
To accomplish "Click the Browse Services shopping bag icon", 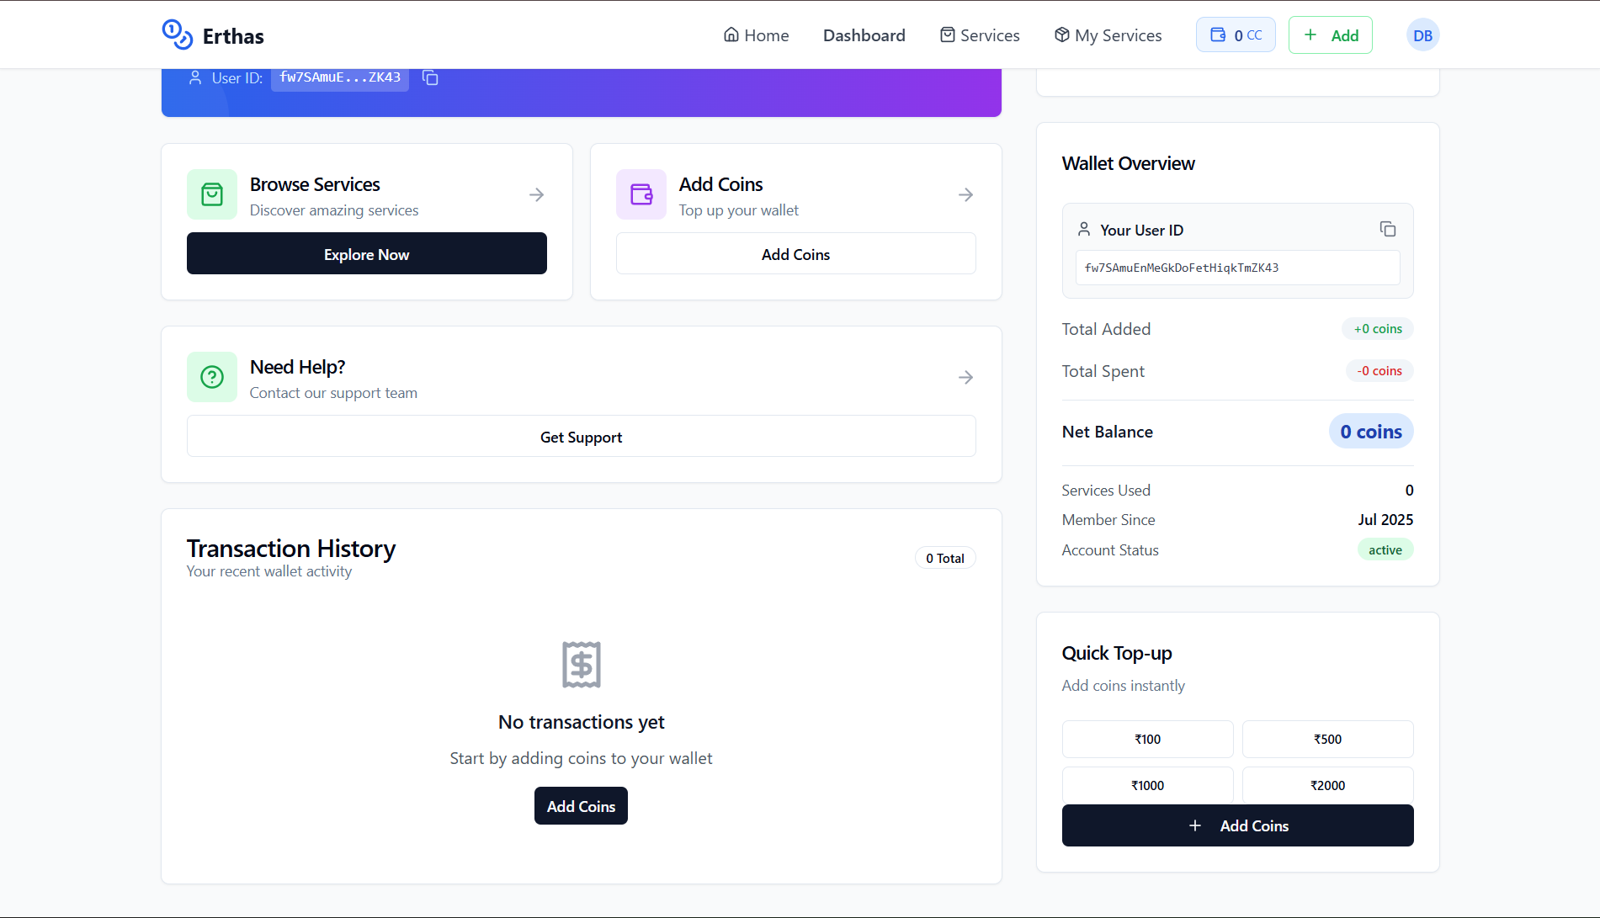I will click(x=212, y=194).
